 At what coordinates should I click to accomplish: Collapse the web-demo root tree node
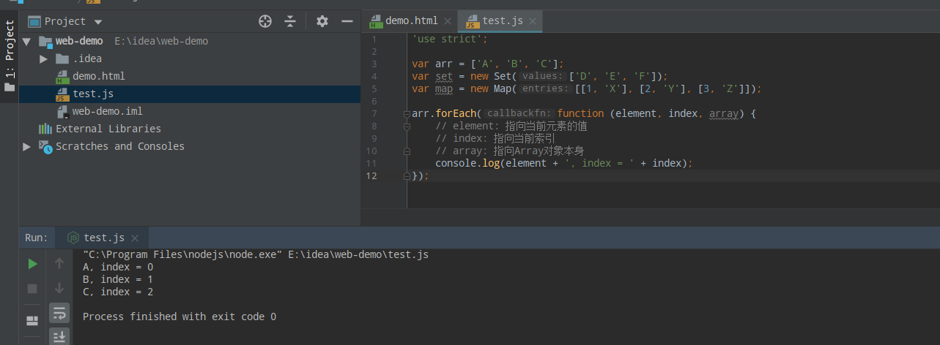[x=26, y=41]
